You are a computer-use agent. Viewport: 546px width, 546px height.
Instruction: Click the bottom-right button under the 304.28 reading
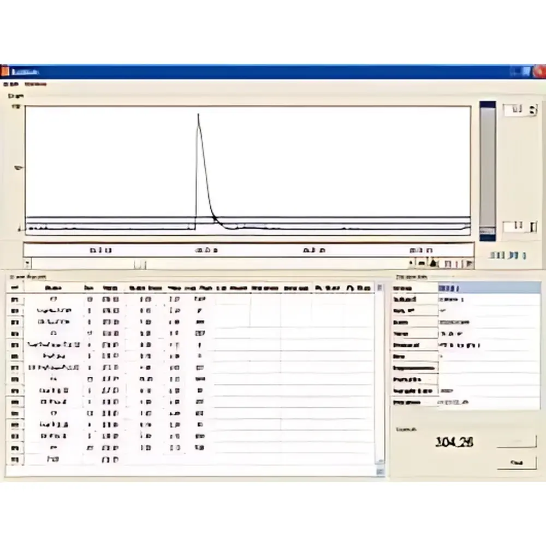tap(517, 463)
